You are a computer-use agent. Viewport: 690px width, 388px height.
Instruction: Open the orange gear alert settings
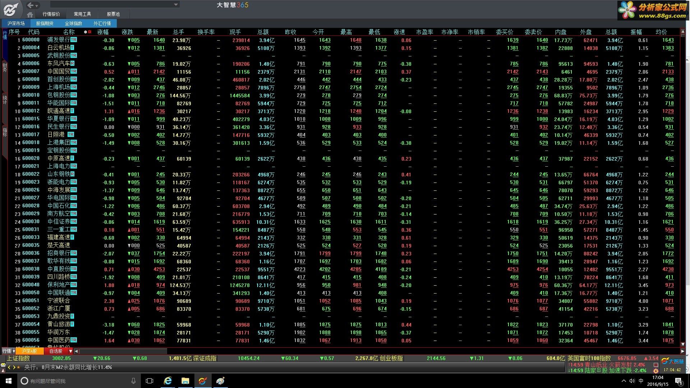coord(656,371)
